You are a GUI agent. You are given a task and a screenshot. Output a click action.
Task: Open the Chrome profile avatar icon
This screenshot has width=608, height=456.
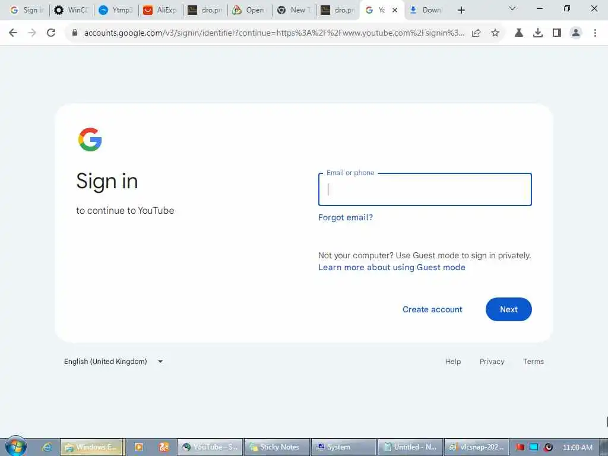(x=576, y=33)
